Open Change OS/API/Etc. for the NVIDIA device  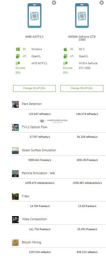click(82, 88)
